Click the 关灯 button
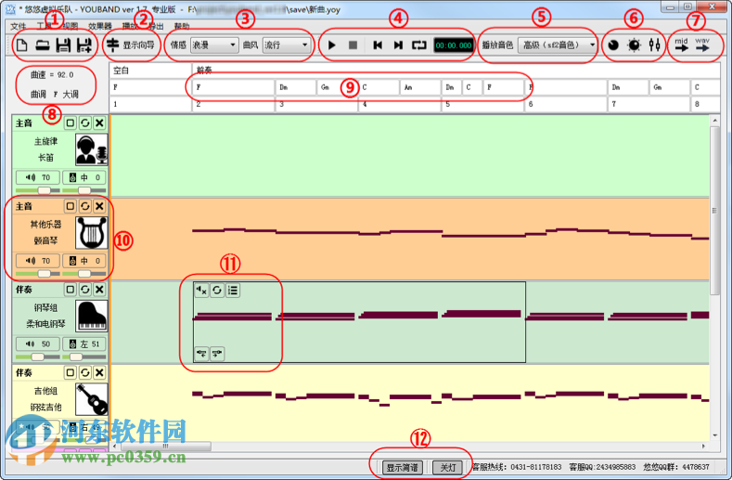The width and height of the screenshot is (732, 480). point(448,467)
